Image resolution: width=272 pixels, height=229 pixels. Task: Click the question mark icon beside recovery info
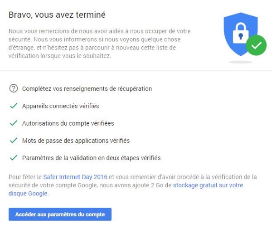[13, 88]
